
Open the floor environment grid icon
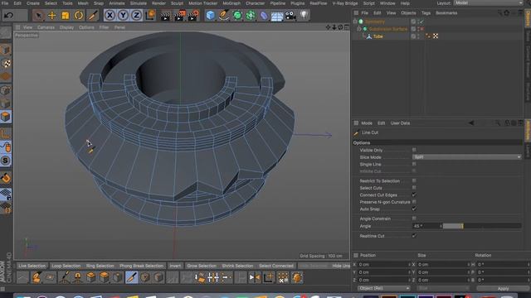coord(277,16)
